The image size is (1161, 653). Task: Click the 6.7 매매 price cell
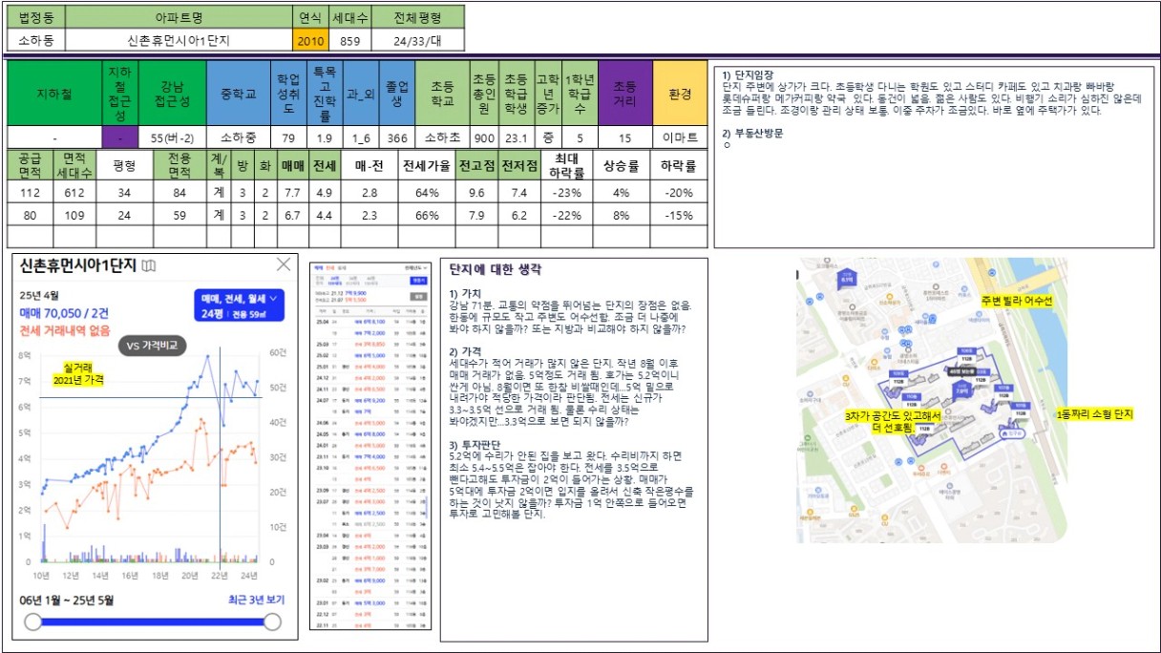point(292,215)
